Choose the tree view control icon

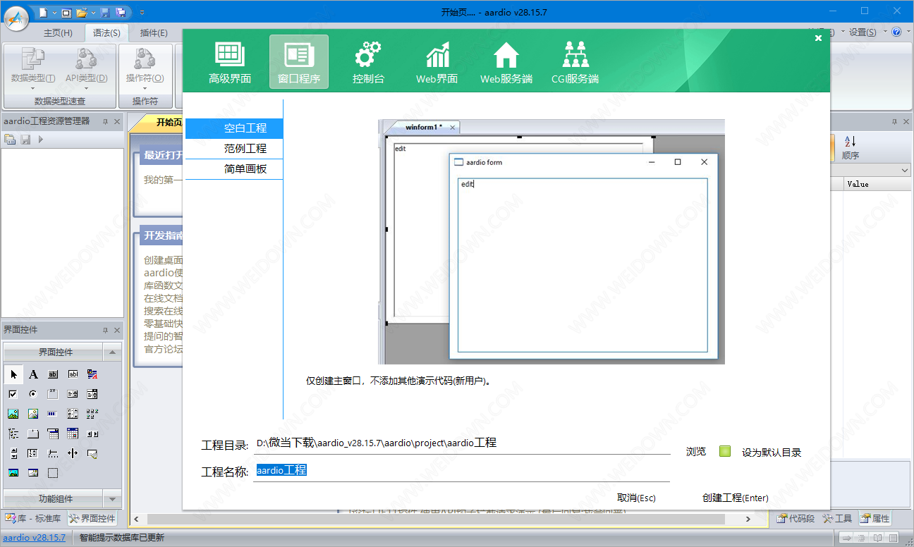(x=13, y=434)
